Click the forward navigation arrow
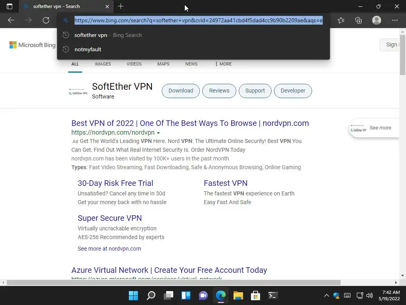 [29, 20]
